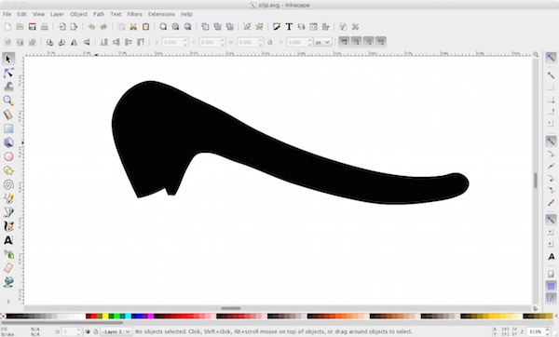Image resolution: width=559 pixels, height=337 pixels.
Task: Open the Fill and Stroke dialog icon
Action: tap(277, 27)
